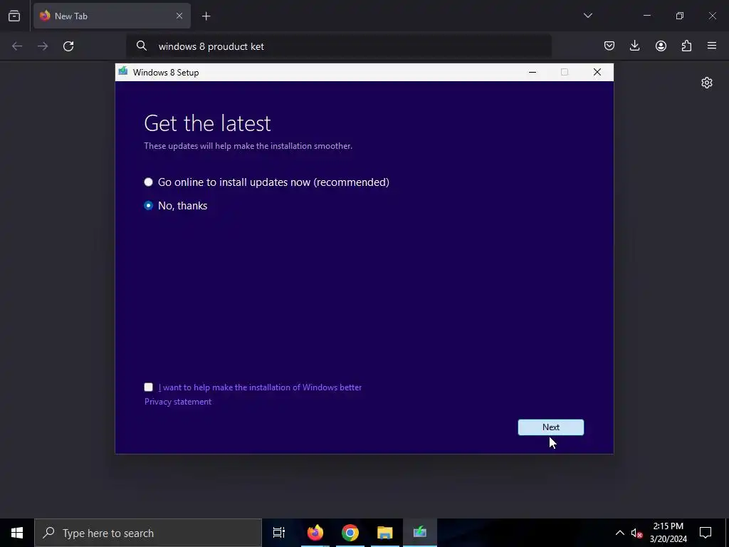
Task: Open Task View from the taskbar
Action: (279, 533)
